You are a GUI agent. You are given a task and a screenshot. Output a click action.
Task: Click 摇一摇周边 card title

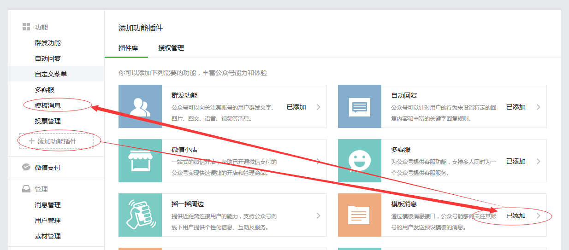[x=188, y=204]
